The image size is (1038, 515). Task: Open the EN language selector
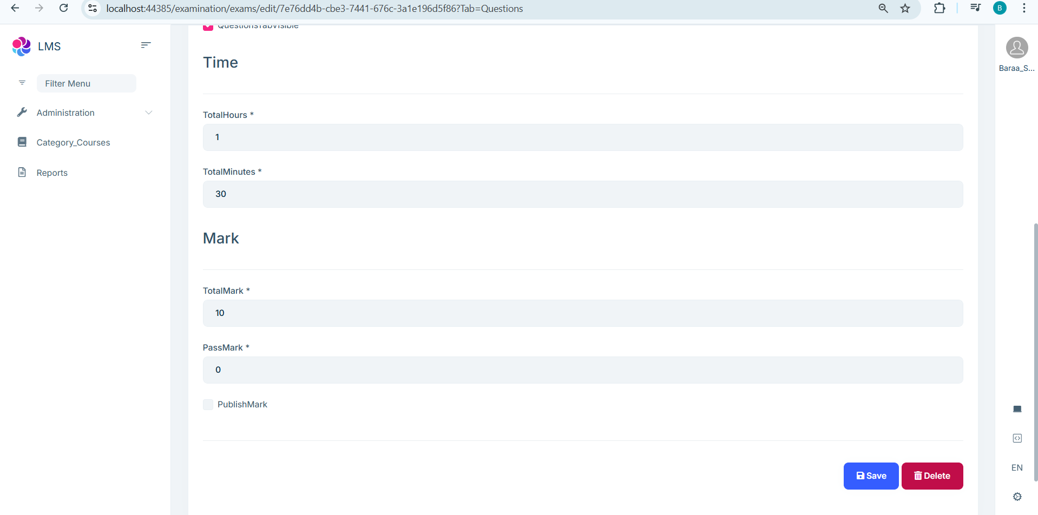(x=1017, y=468)
